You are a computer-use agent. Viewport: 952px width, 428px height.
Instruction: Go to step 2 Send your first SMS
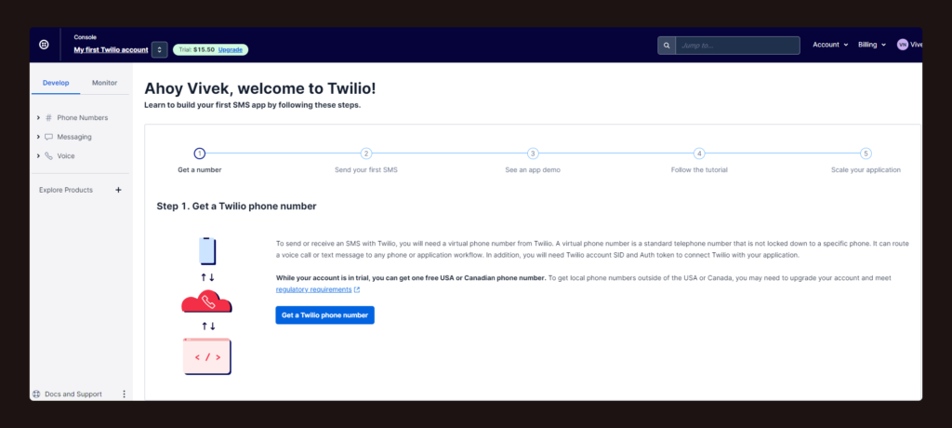pos(366,154)
